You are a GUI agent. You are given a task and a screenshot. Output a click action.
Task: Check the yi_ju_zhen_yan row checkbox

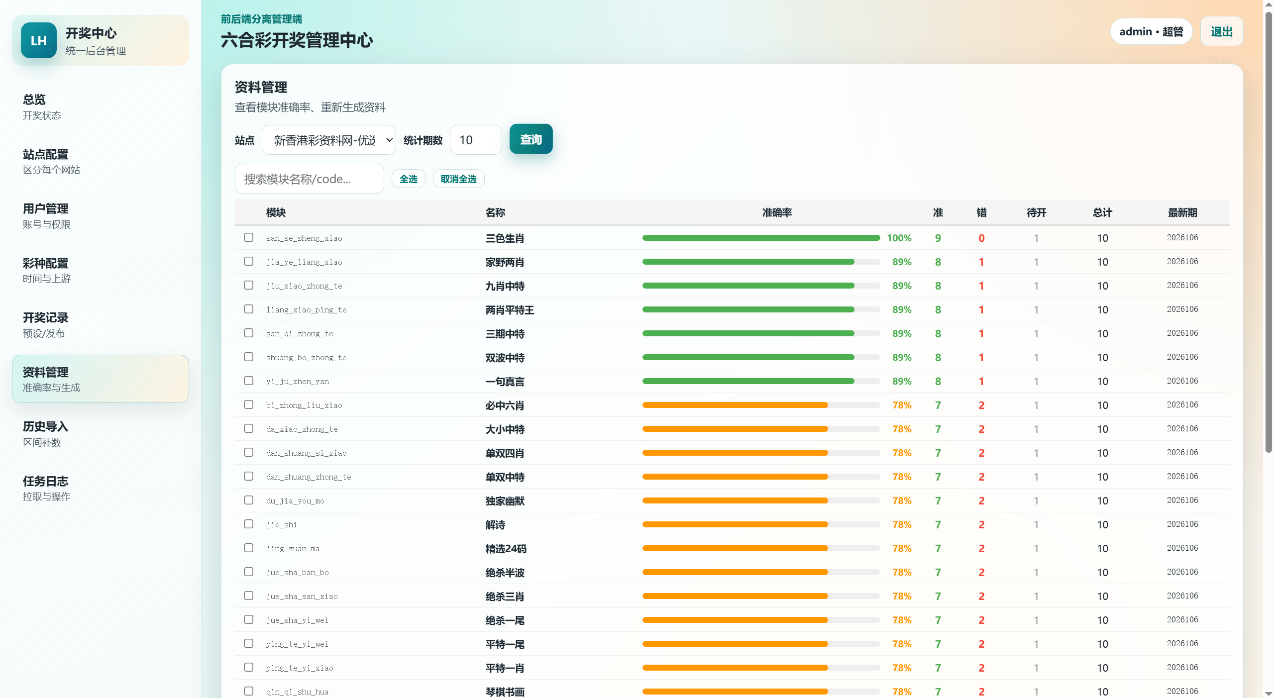click(x=249, y=381)
